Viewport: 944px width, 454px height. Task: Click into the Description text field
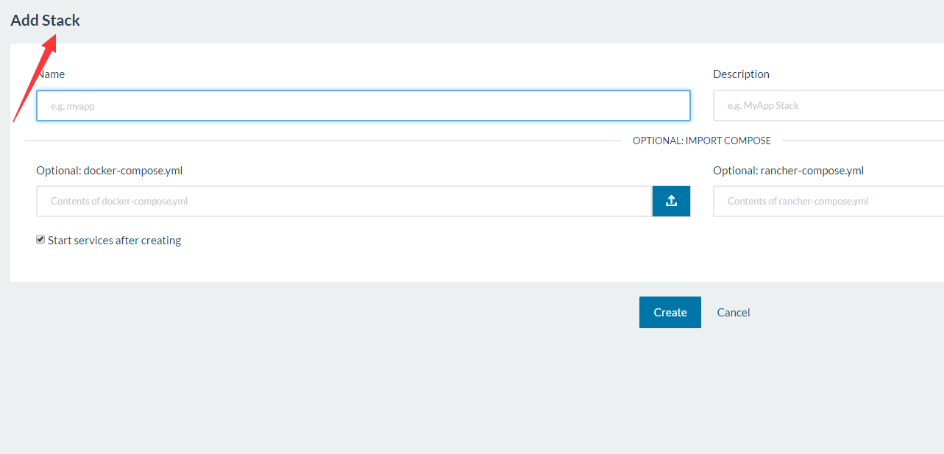pyautogui.click(x=828, y=106)
